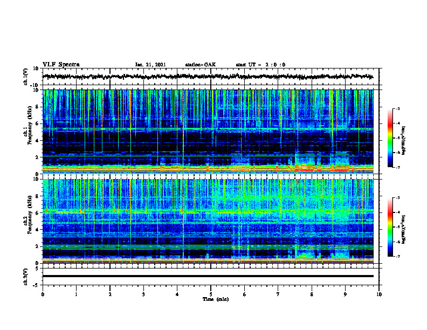Screen dimensions: 427x330
Task: Click the "6" kHz tick on ch.1 frequency axis
Action: click(38, 123)
